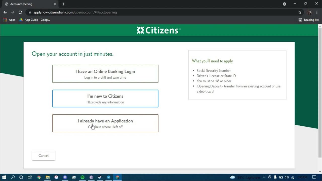Viewport: 322px width, 181px height.
Task: Open File Explorer from taskbar
Action: (48, 177)
